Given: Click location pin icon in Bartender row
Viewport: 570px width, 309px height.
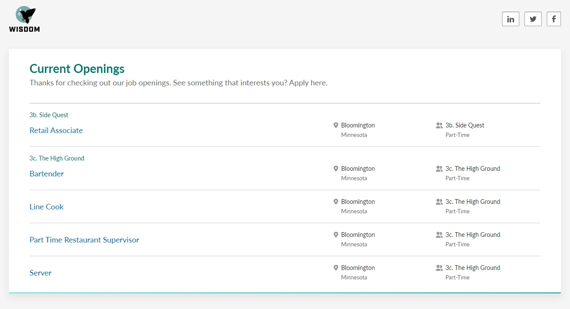Looking at the screenshot, I should coord(336,169).
